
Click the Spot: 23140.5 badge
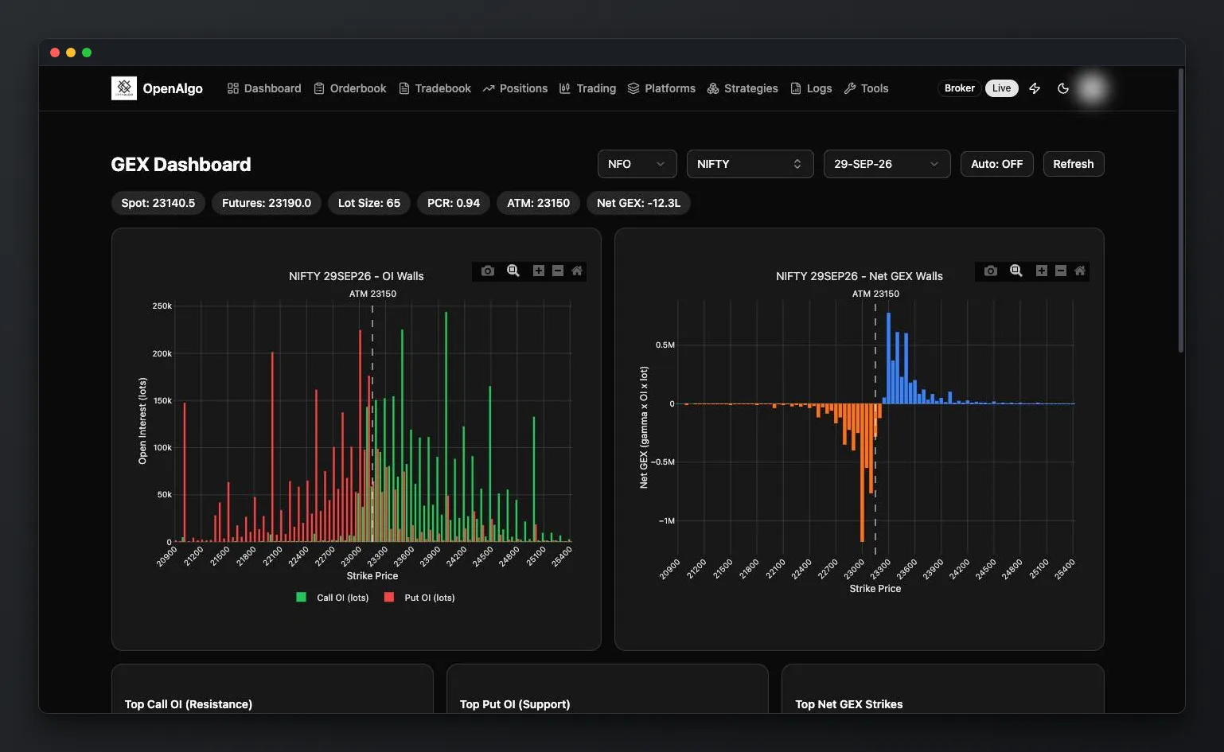pos(158,203)
